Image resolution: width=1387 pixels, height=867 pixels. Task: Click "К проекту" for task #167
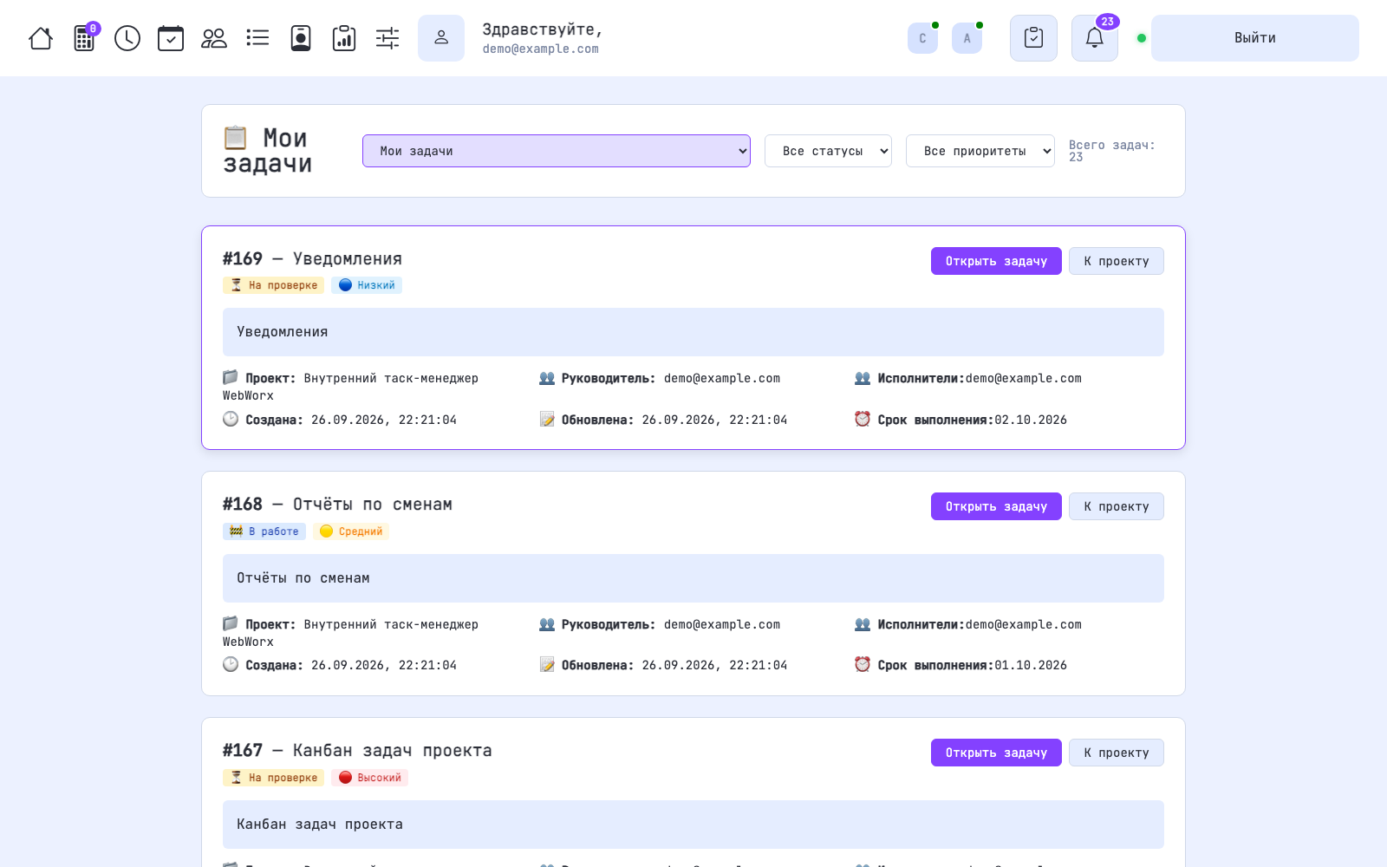1117,753
